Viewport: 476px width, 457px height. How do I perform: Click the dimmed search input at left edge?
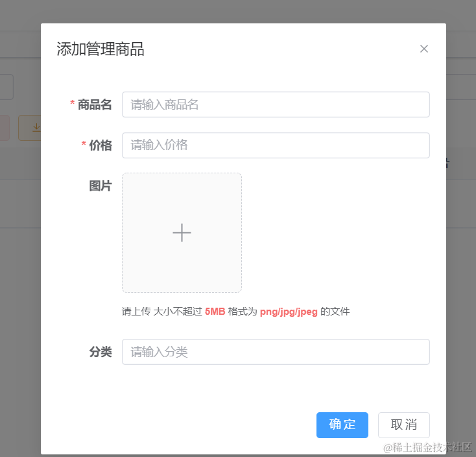(x=6, y=87)
